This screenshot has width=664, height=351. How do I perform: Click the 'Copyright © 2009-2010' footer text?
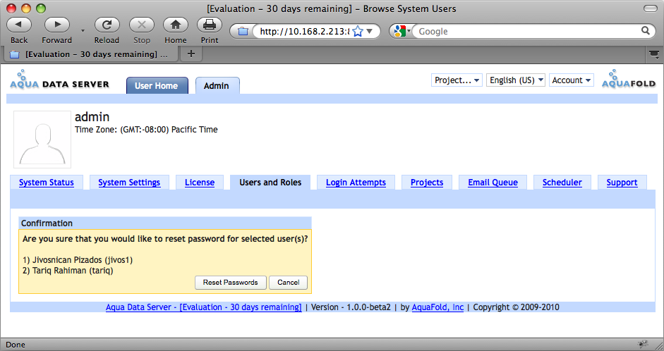516,307
